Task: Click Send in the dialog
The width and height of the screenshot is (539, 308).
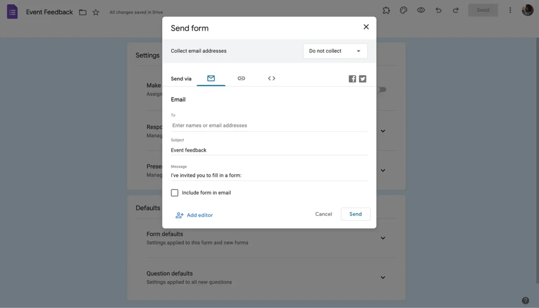Action: coord(355,214)
